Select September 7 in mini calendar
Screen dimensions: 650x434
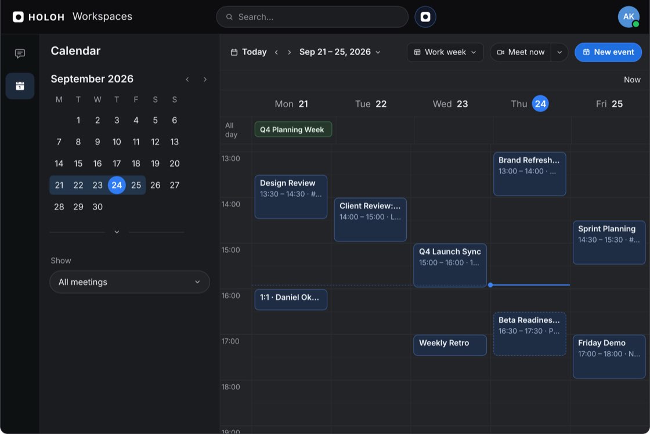pyautogui.click(x=59, y=142)
